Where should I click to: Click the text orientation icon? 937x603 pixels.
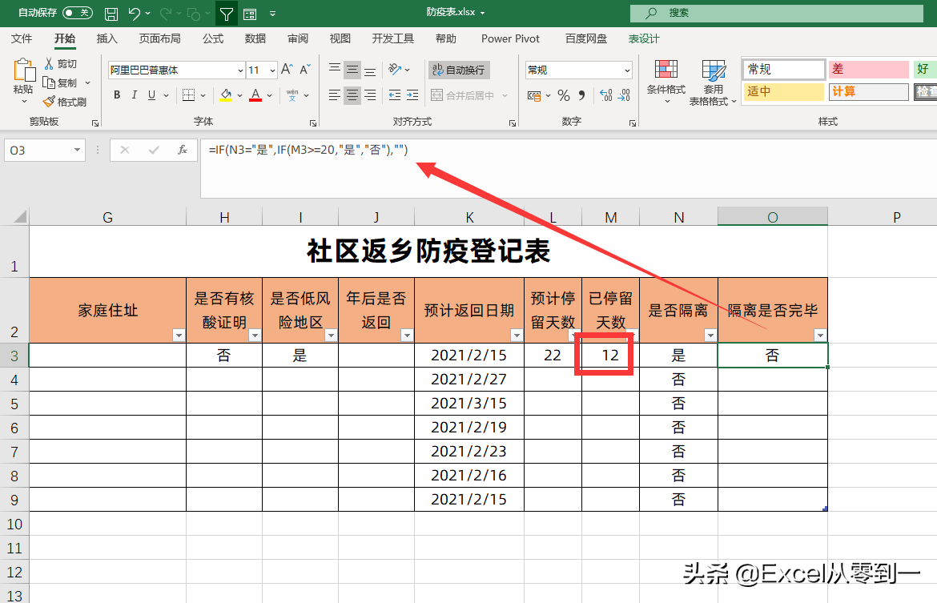(x=395, y=70)
